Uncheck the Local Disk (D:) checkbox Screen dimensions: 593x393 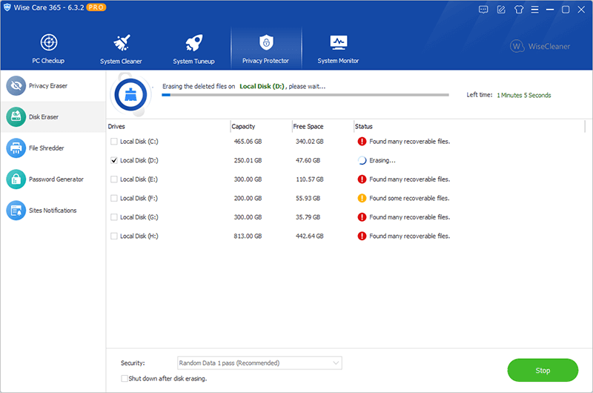[114, 160]
